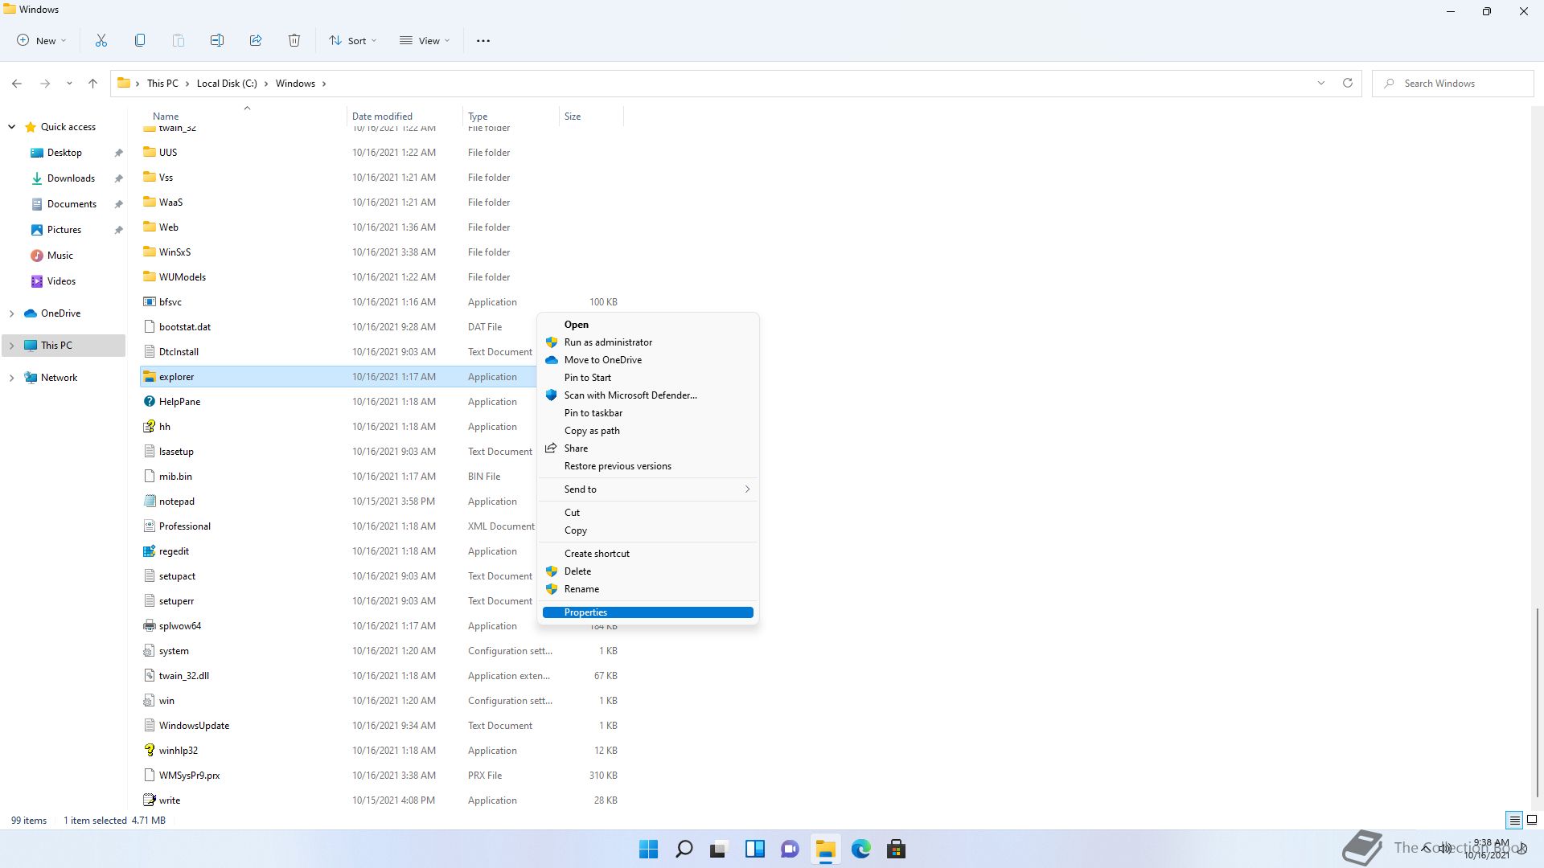
Task: Open the Sort dropdown
Action: click(x=352, y=40)
